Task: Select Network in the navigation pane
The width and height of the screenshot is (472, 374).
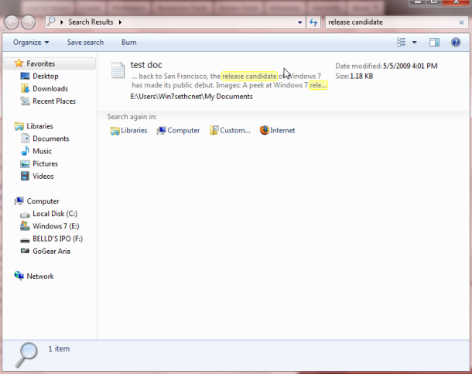Action: (x=40, y=276)
